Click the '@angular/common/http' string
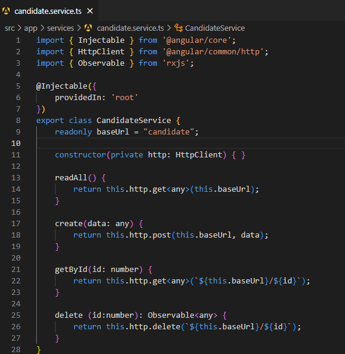Viewport: 345px width, 354px height. (213, 52)
